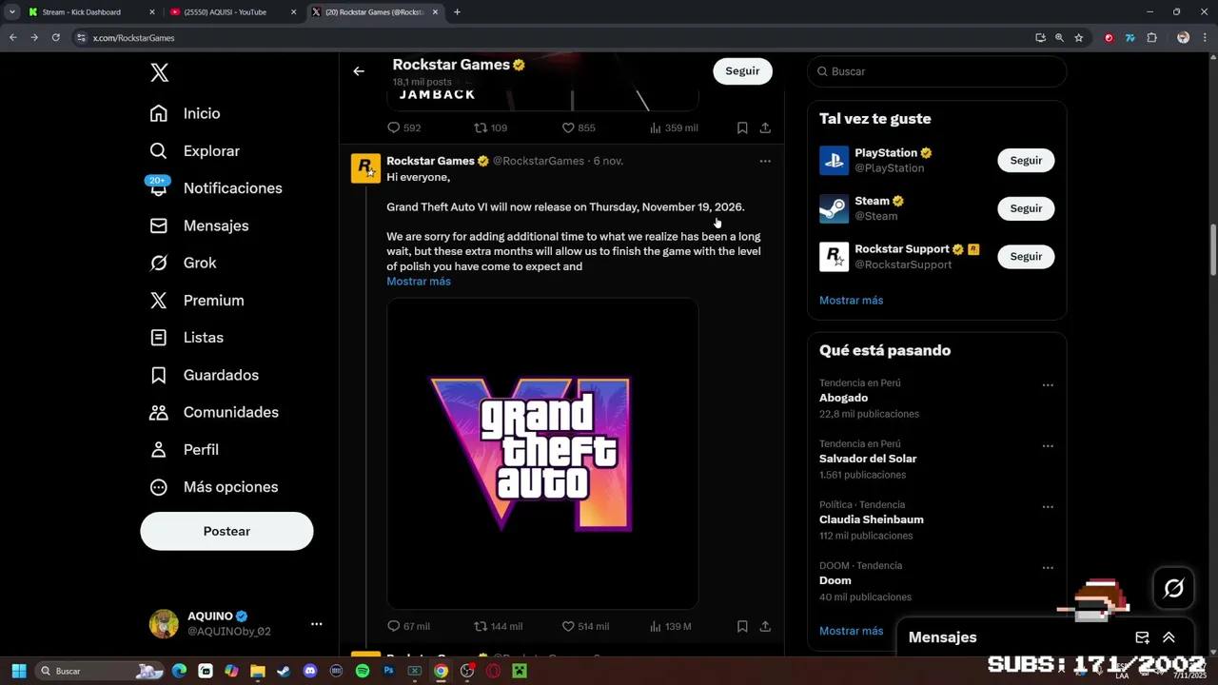This screenshot has height=685, width=1218.
Task: Open Mensajes in the left sidebar
Action: pos(200,225)
